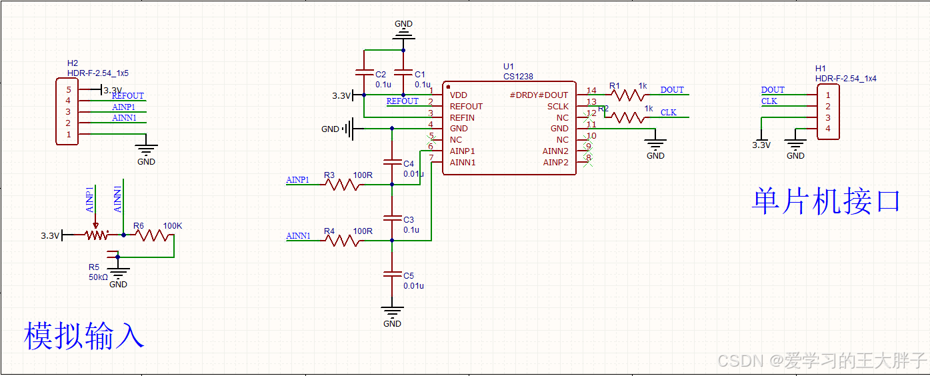
Task: Click the vertical AINN1 label near R6
Action: point(118,199)
